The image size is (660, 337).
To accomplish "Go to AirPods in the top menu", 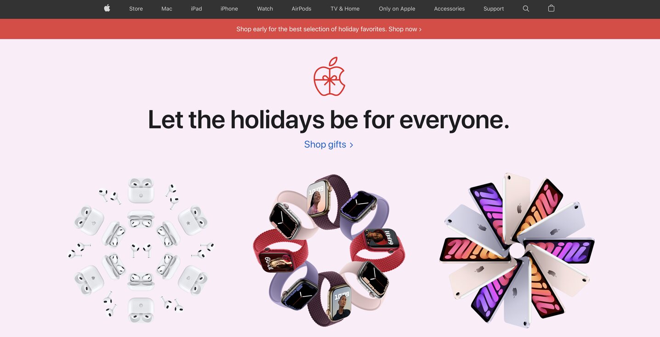I will click(302, 9).
